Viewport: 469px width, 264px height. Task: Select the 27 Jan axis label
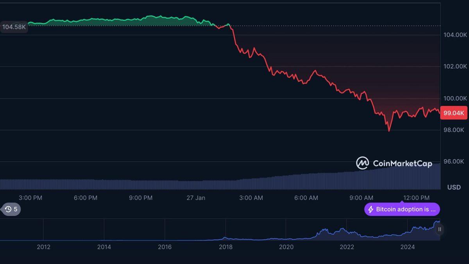pyautogui.click(x=196, y=198)
